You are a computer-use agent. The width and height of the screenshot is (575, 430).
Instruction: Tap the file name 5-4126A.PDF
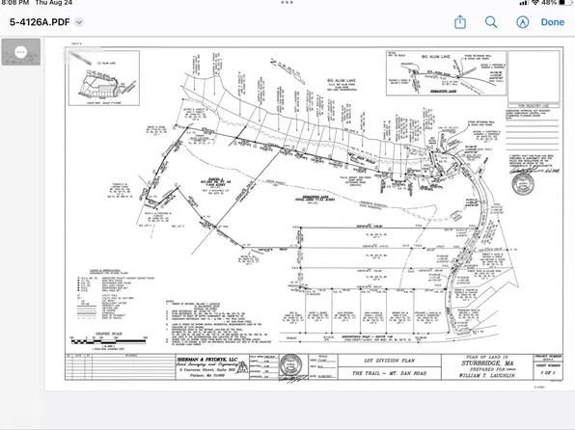point(40,22)
